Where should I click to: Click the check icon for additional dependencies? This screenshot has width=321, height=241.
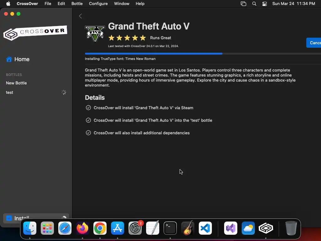[88, 133]
